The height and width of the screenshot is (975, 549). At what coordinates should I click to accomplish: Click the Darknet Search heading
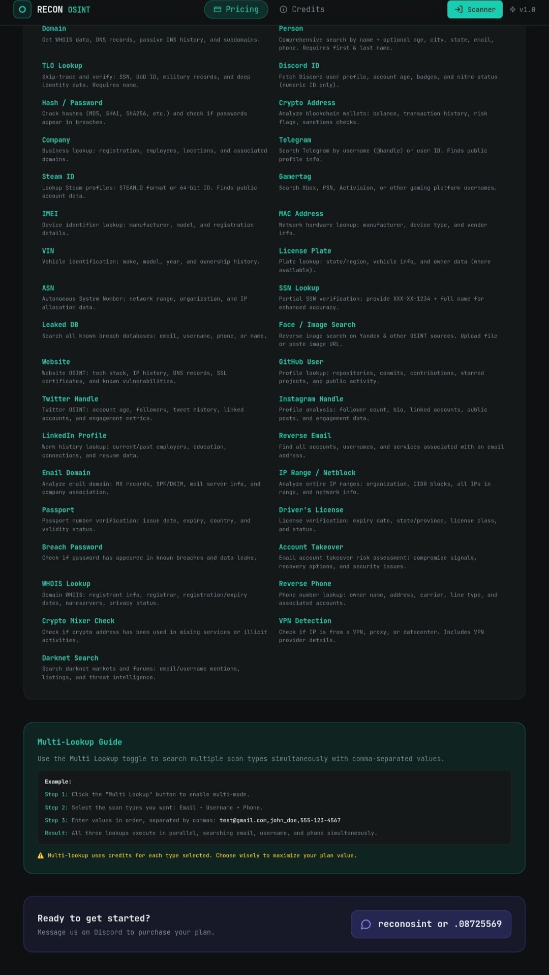click(x=70, y=658)
